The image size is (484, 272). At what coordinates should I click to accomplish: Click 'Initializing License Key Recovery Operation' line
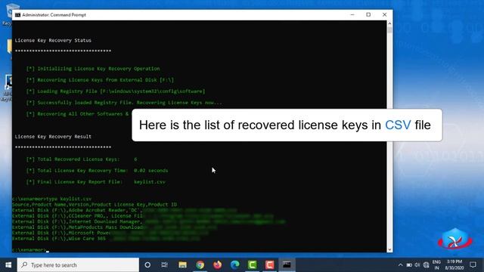tap(93, 69)
